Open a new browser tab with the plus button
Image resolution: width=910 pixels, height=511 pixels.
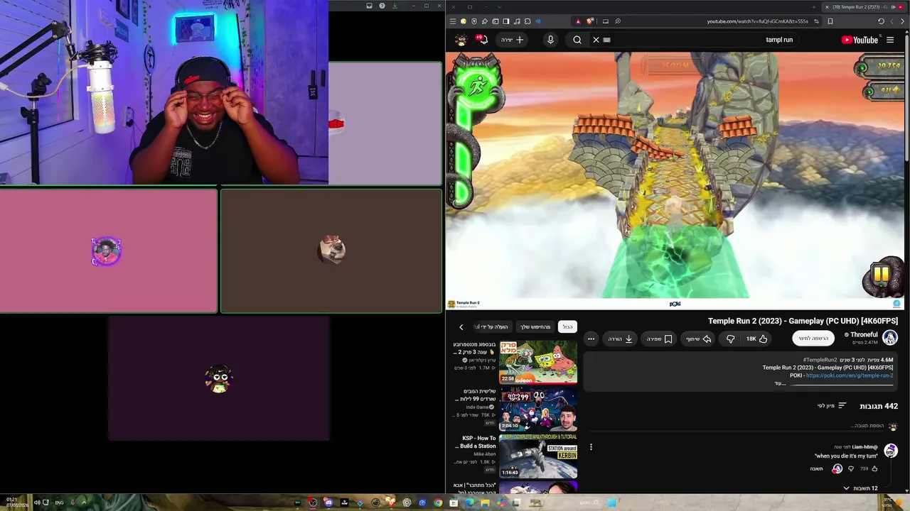814,7
